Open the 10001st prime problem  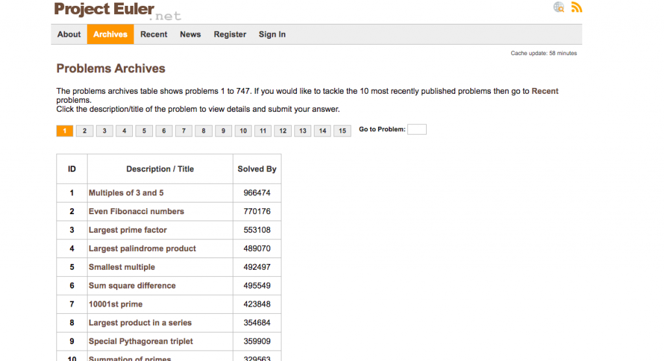[x=115, y=304]
